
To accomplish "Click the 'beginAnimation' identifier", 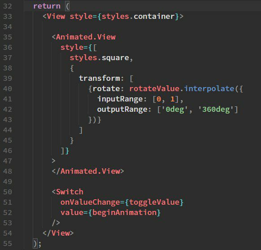I will click(x=124, y=213).
